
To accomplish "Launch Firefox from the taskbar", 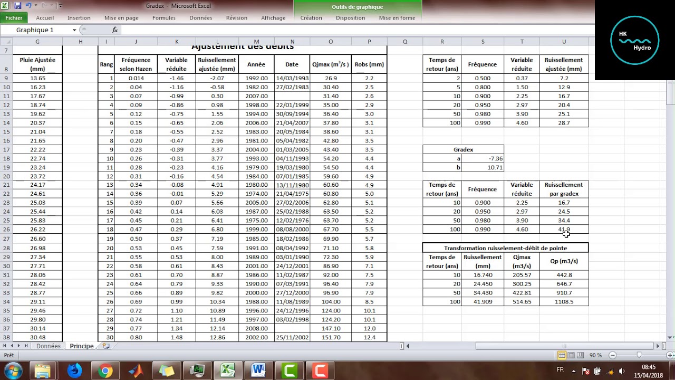I will tap(74, 370).
